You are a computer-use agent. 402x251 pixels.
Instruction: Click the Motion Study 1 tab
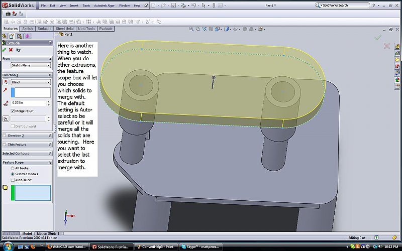47,233
